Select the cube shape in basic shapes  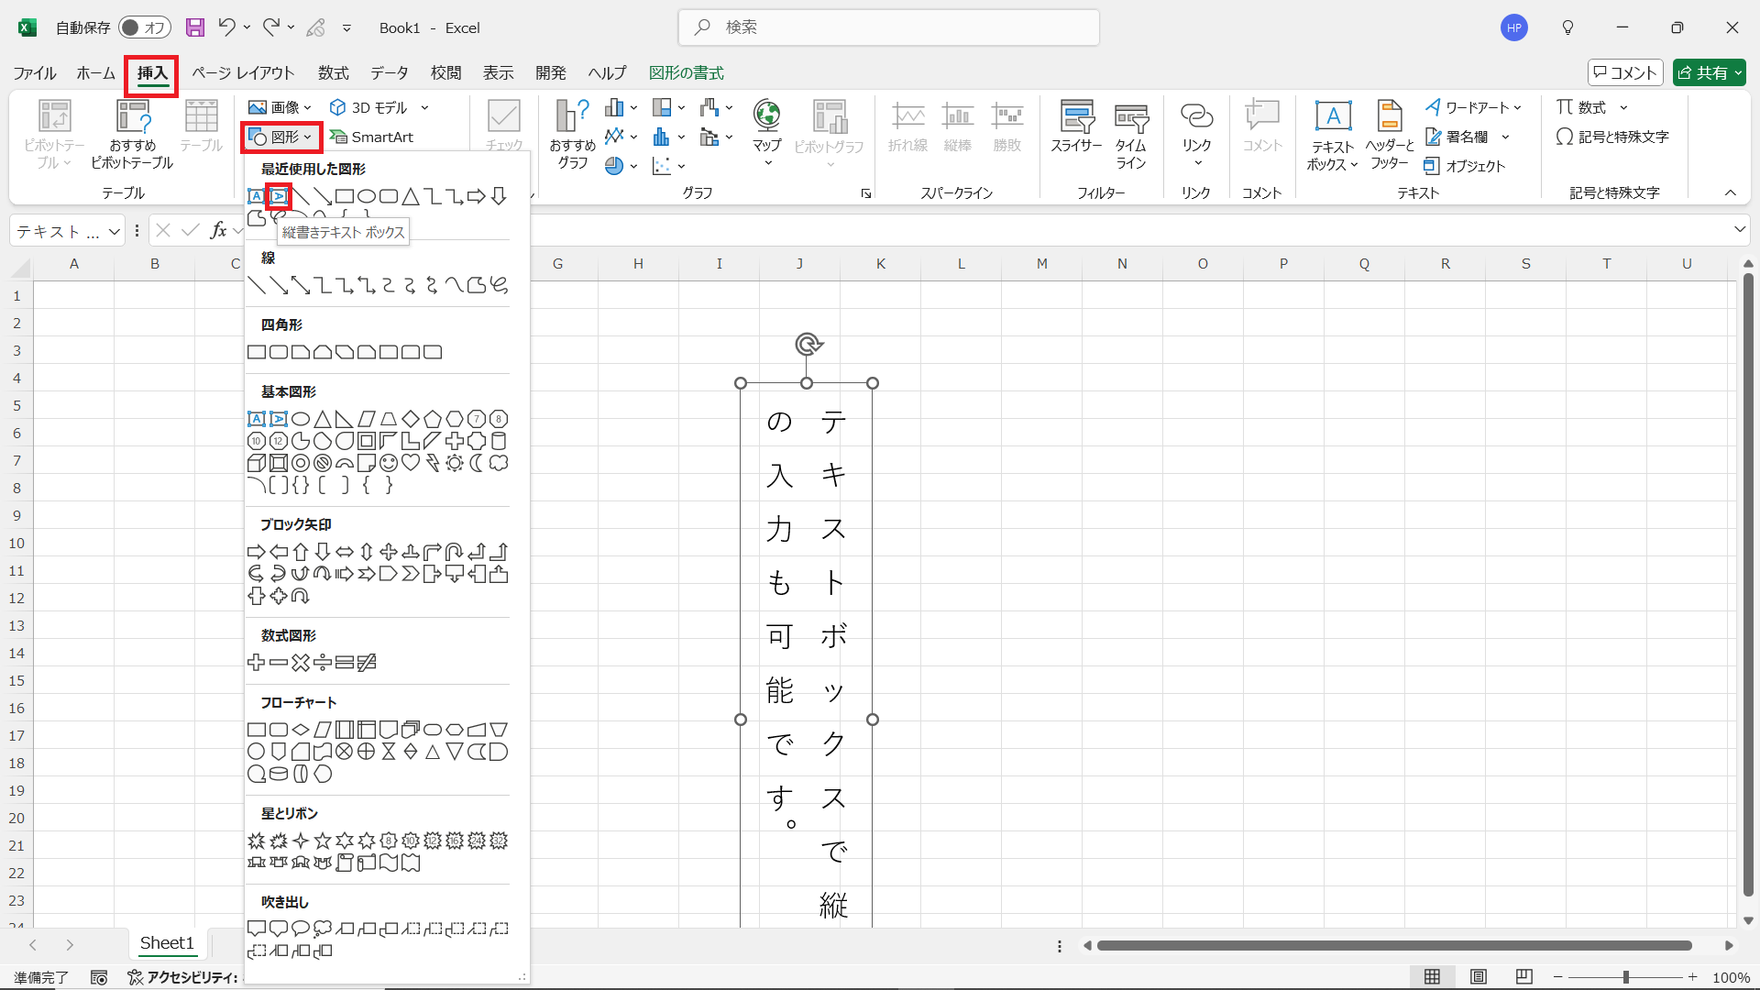pyautogui.click(x=257, y=463)
